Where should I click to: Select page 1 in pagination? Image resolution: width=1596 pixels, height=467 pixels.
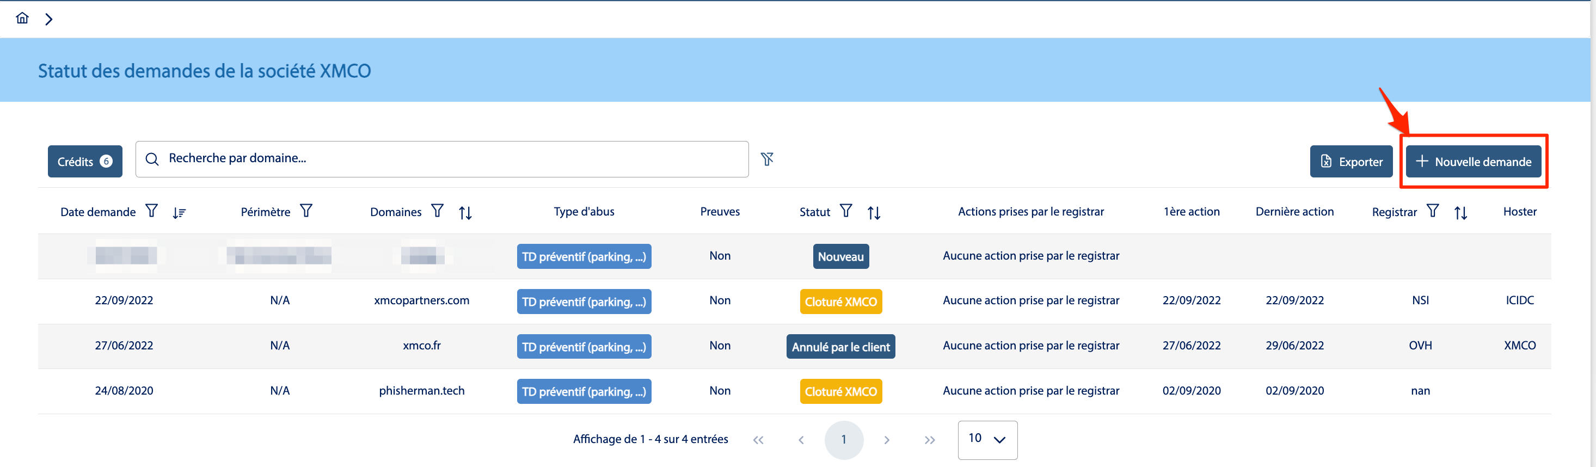[843, 440]
